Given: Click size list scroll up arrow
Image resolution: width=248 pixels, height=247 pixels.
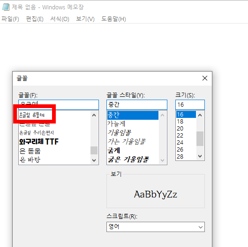Looking at the screenshot, I should click(x=200, y=115).
